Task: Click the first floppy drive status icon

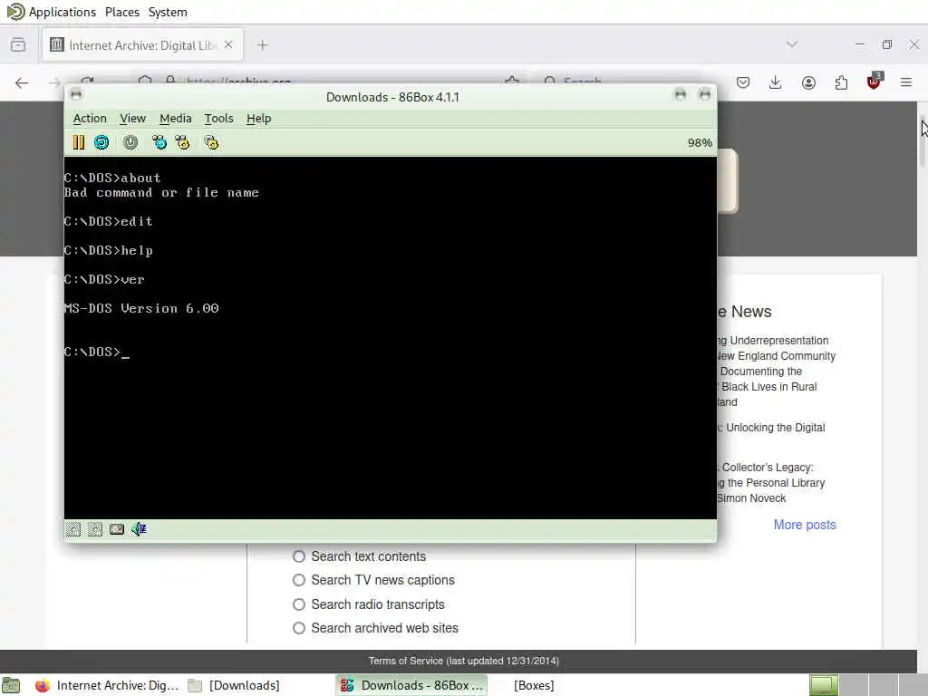Action: [73, 529]
